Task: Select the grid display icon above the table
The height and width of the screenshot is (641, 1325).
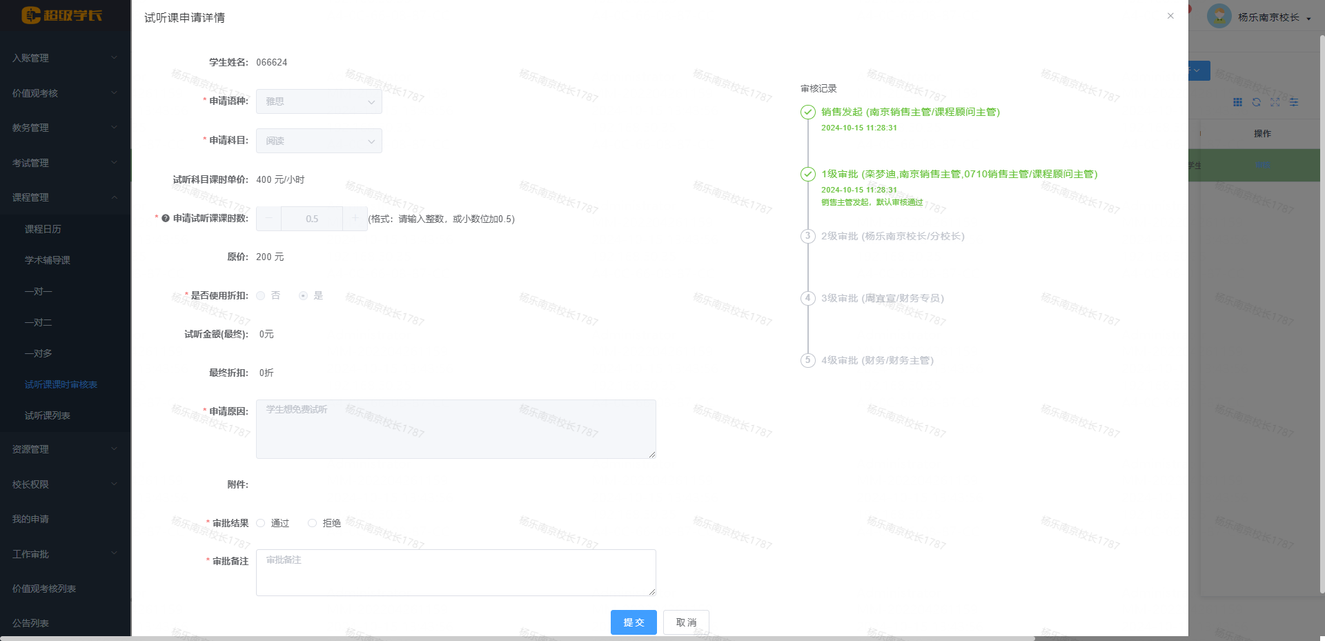Action: coord(1237,102)
